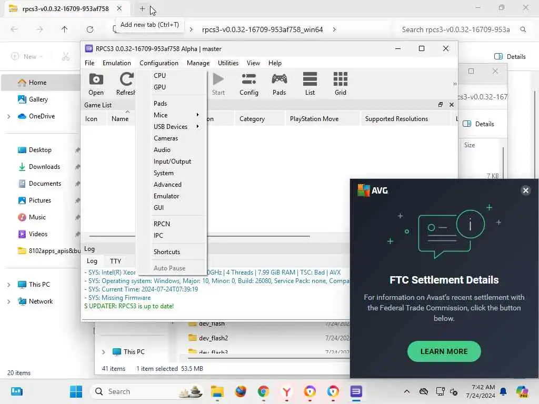539x404 pixels.
Task: Open Pictures in Explorer sidebar
Action: click(x=41, y=200)
